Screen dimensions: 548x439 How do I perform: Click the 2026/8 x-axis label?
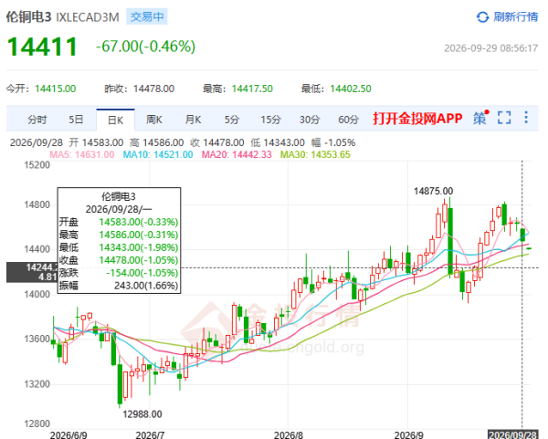click(x=289, y=435)
